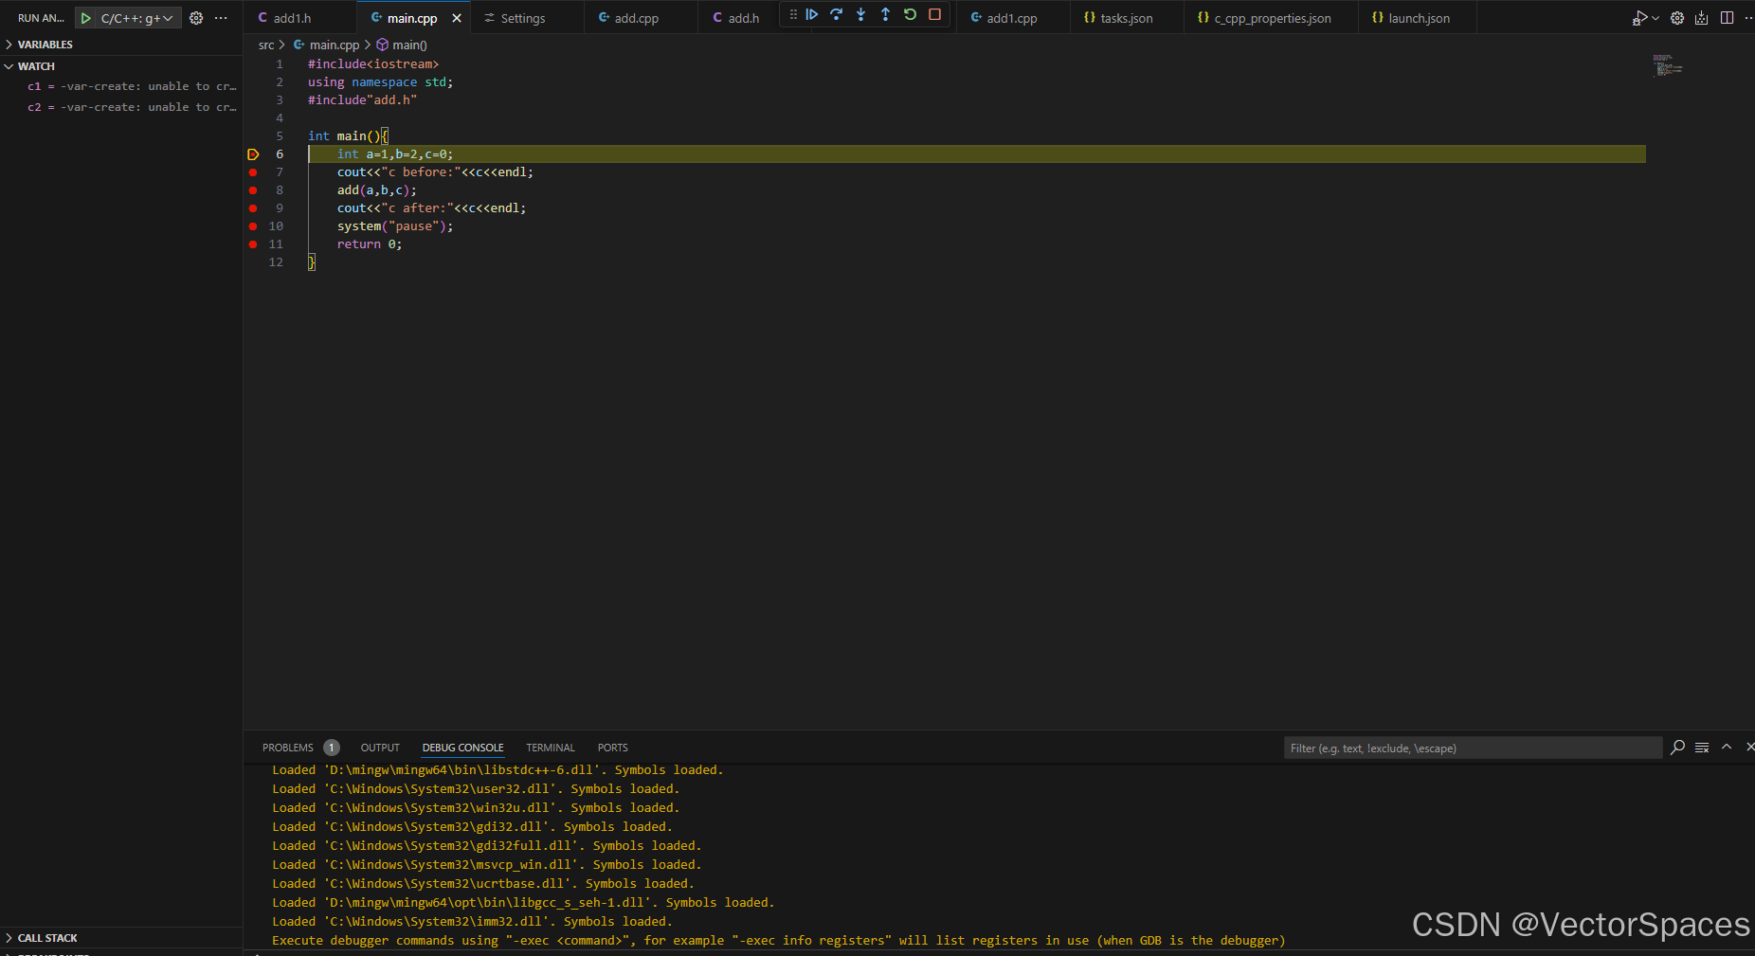Viewport: 1755px width, 956px height.
Task: Select the Step Into debug icon
Action: pos(860,14)
